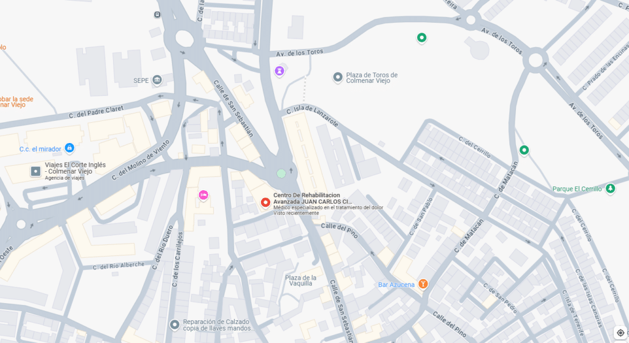Click the red Centro De Rehabilitacion marker

pos(265,202)
